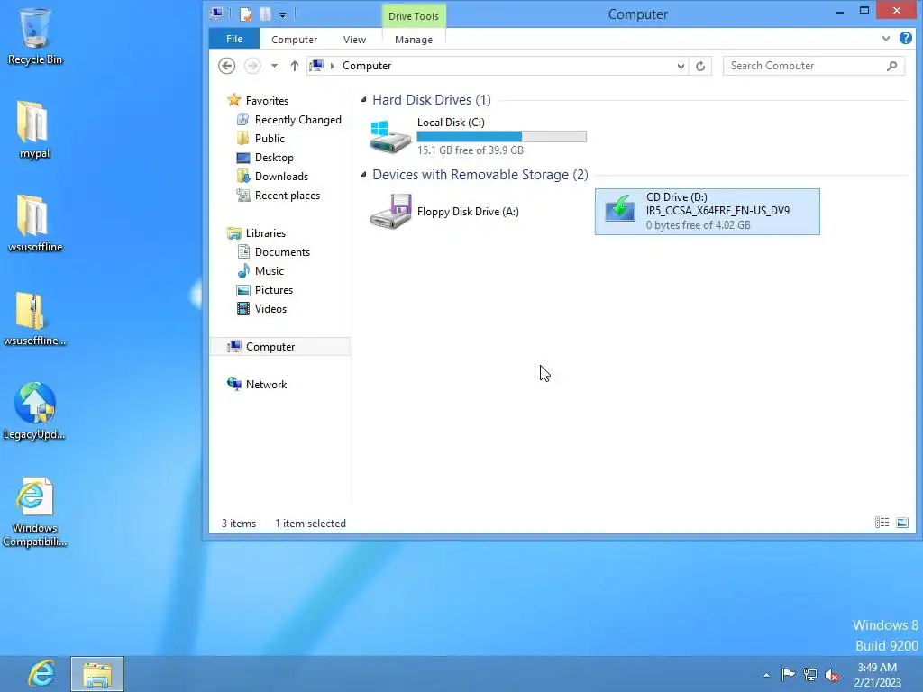Switch to the Manage ribbon tab
Screen dimensions: 923x692
414,40
